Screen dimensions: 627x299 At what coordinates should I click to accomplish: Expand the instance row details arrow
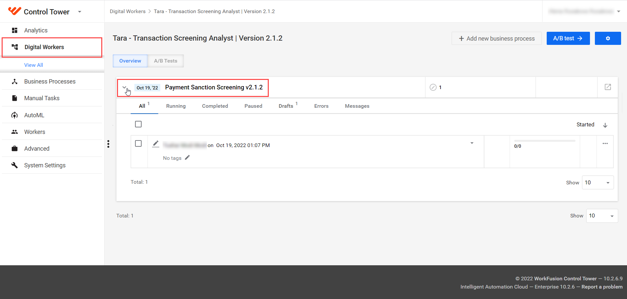click(472, 143)
